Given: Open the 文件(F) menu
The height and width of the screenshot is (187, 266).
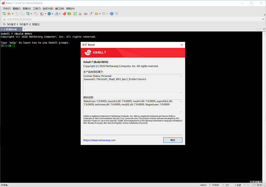Looking at the screenshot, I should (7, 8).
